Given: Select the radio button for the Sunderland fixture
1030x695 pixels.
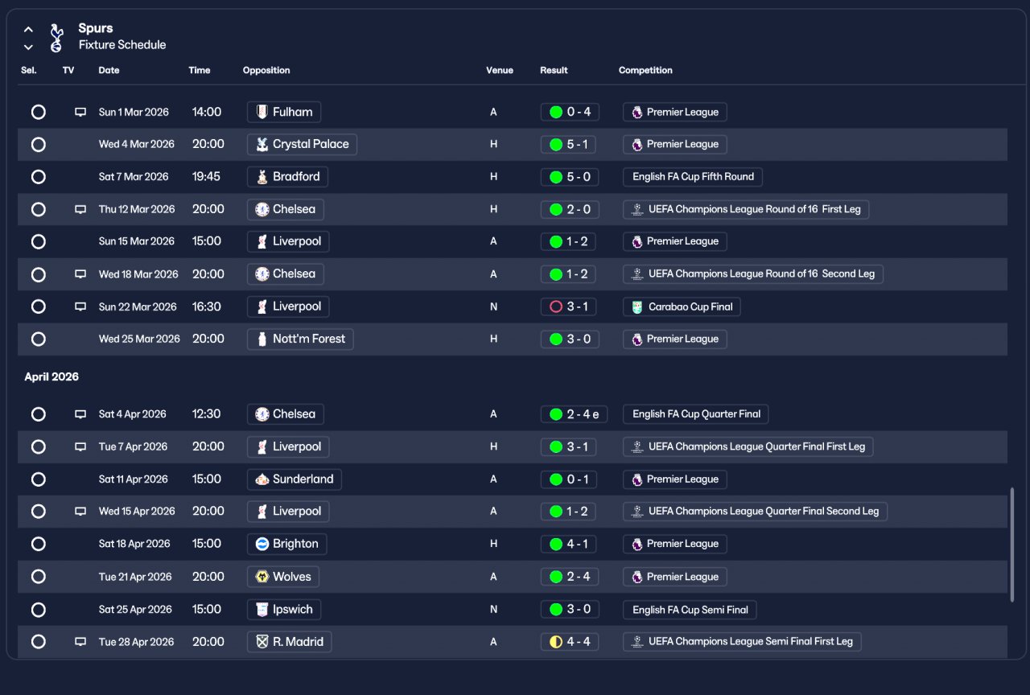Looking at the screenshot, I should click(x=38, y=479).
